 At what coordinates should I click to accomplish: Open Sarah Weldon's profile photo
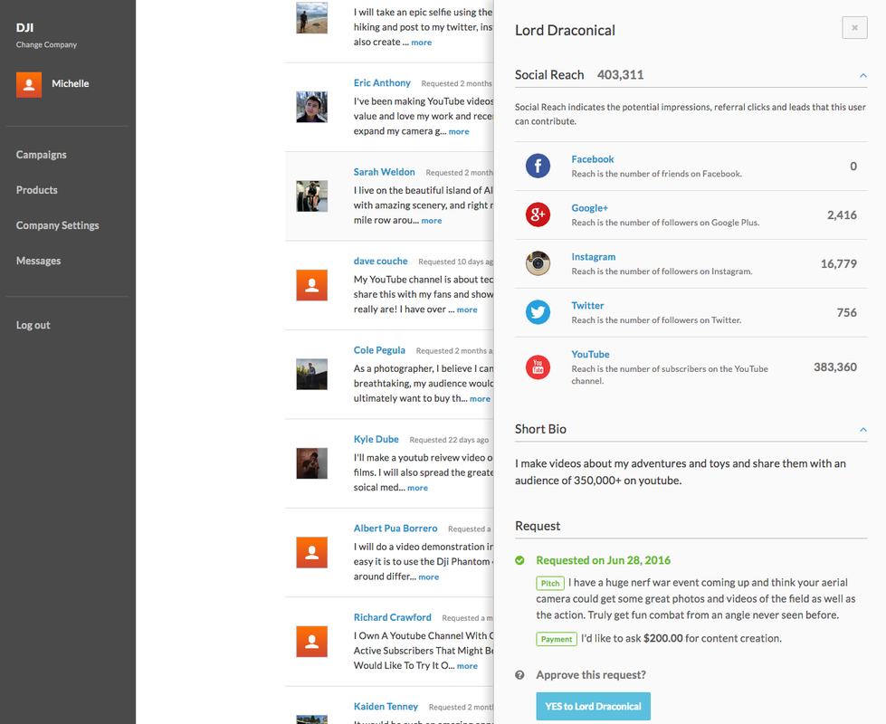point(312,196)
